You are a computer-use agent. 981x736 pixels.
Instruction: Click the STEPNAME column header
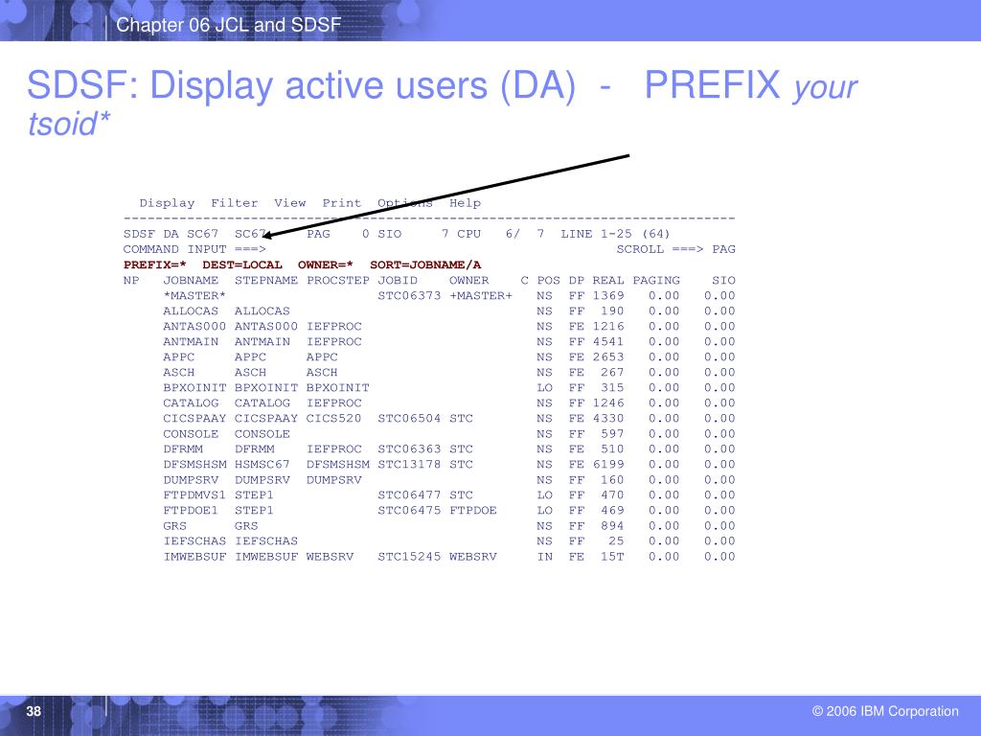(266, 281)
